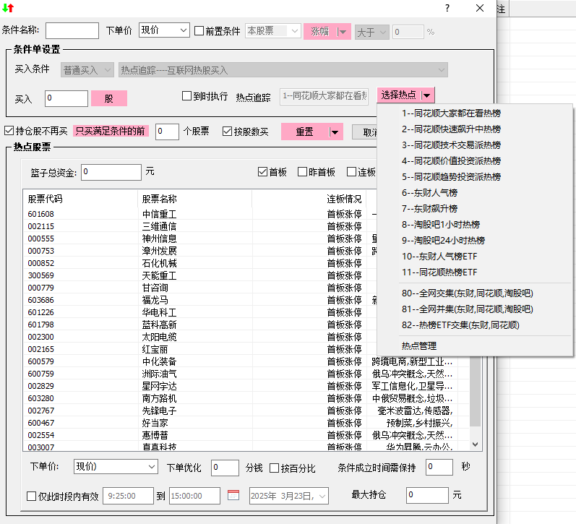Click the help question mark in title bar
Viewport: 576px width, 524px height.
click(447, 9)
